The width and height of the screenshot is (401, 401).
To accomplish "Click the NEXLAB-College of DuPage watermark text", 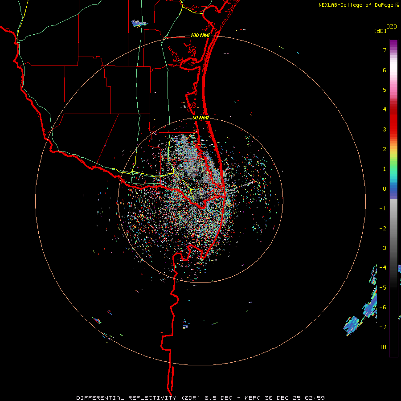I will [356, 5].
